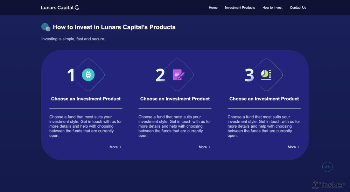Click the large number 3 step marker
Viewport: 350px width, 192px height.
pos(249,75)
